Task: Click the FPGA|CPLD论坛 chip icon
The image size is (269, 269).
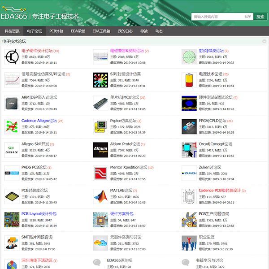Action: tap(189, 126)
